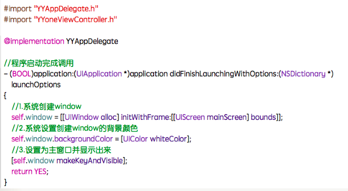Click the bounds property
The image size is (348, 191).
click(x=263, y=117)
